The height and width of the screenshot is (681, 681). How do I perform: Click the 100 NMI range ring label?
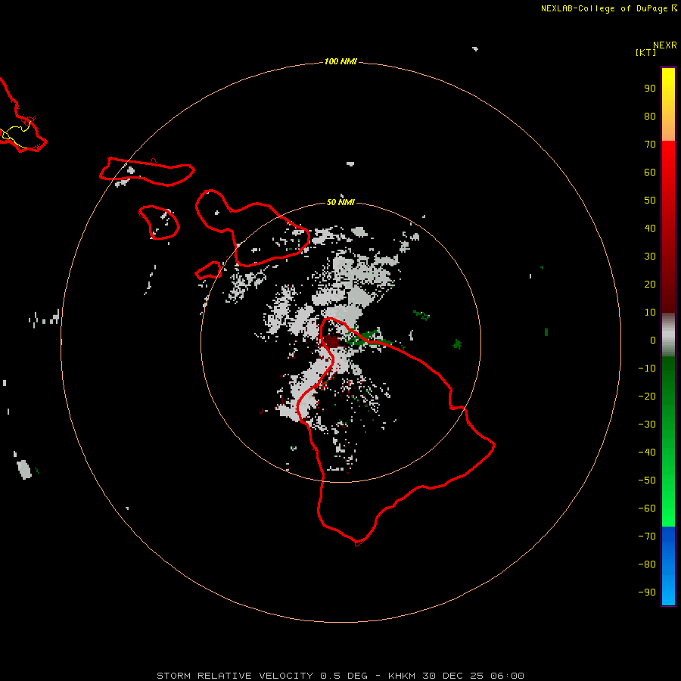tap(340, 61)
